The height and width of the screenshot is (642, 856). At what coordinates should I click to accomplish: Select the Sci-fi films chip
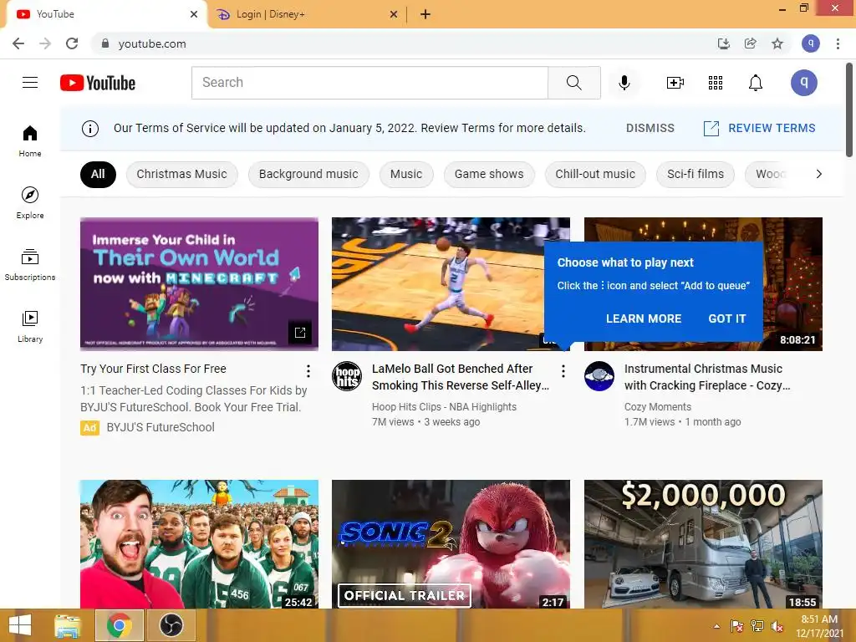point(695,174)
